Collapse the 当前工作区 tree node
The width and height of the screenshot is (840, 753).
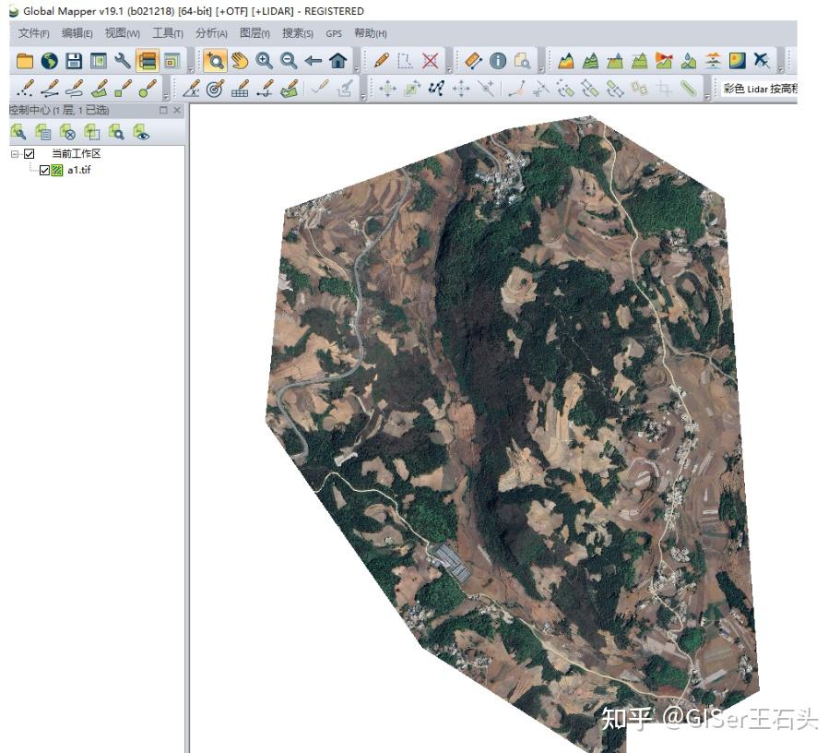coord(16,153)
